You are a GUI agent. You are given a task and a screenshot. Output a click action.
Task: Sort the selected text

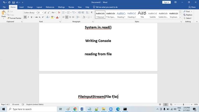pyautogui.click(x=87, y=12)
